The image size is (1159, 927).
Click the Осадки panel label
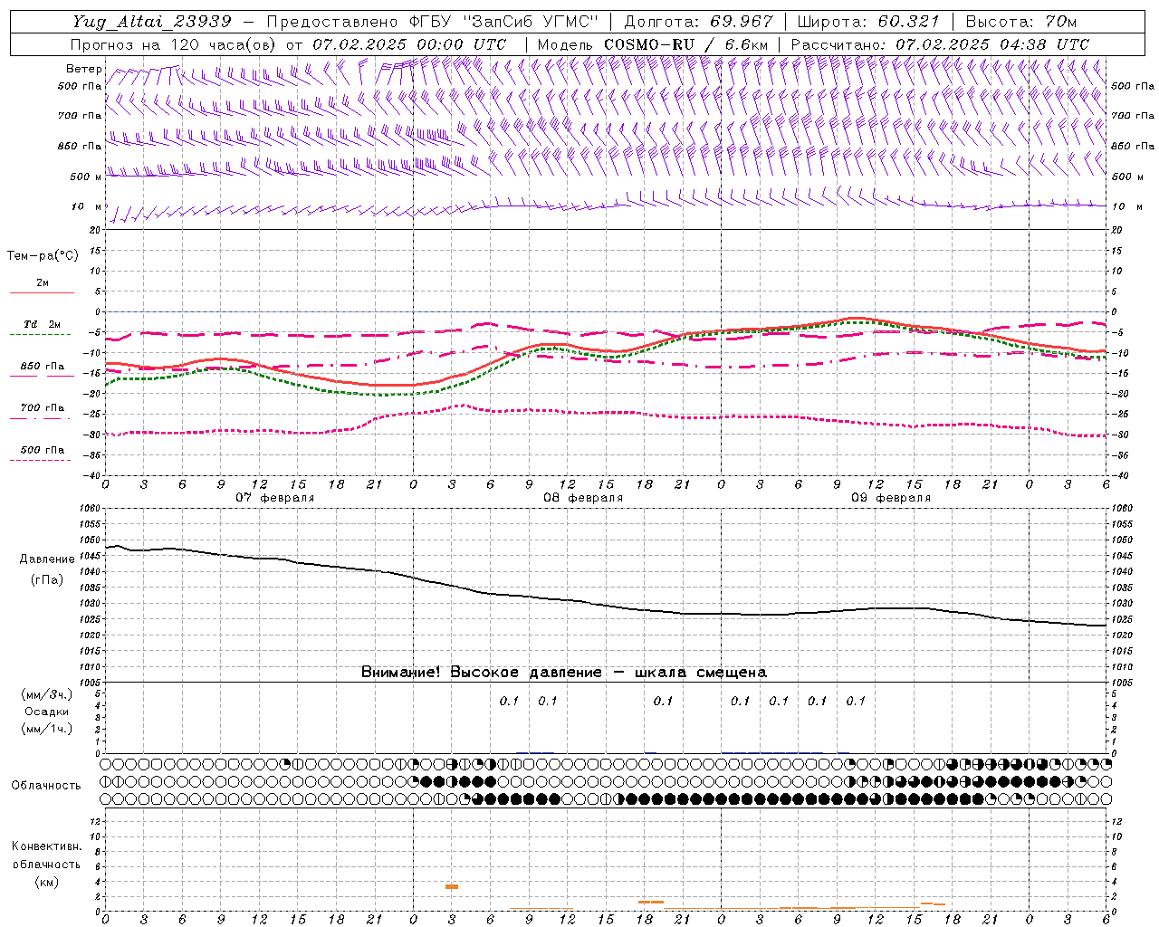pyautogui.click(x=47, y=712)
